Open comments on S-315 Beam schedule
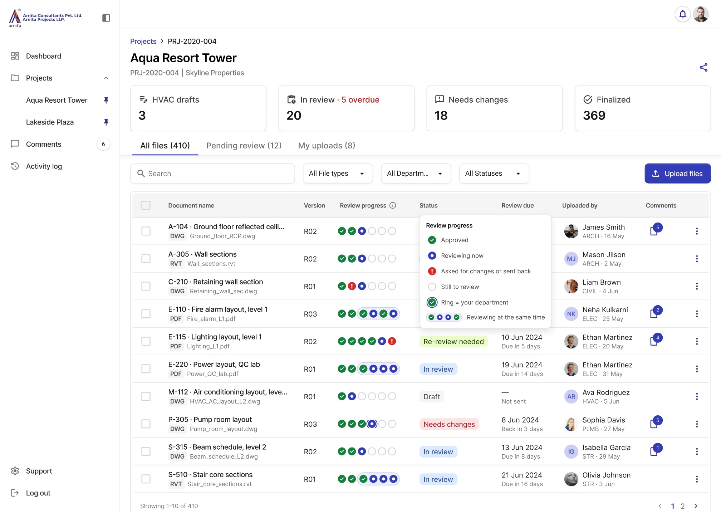 pos(656,450)
